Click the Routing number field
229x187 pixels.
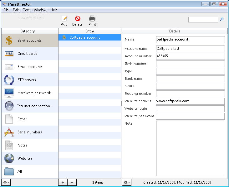(191, 94)
